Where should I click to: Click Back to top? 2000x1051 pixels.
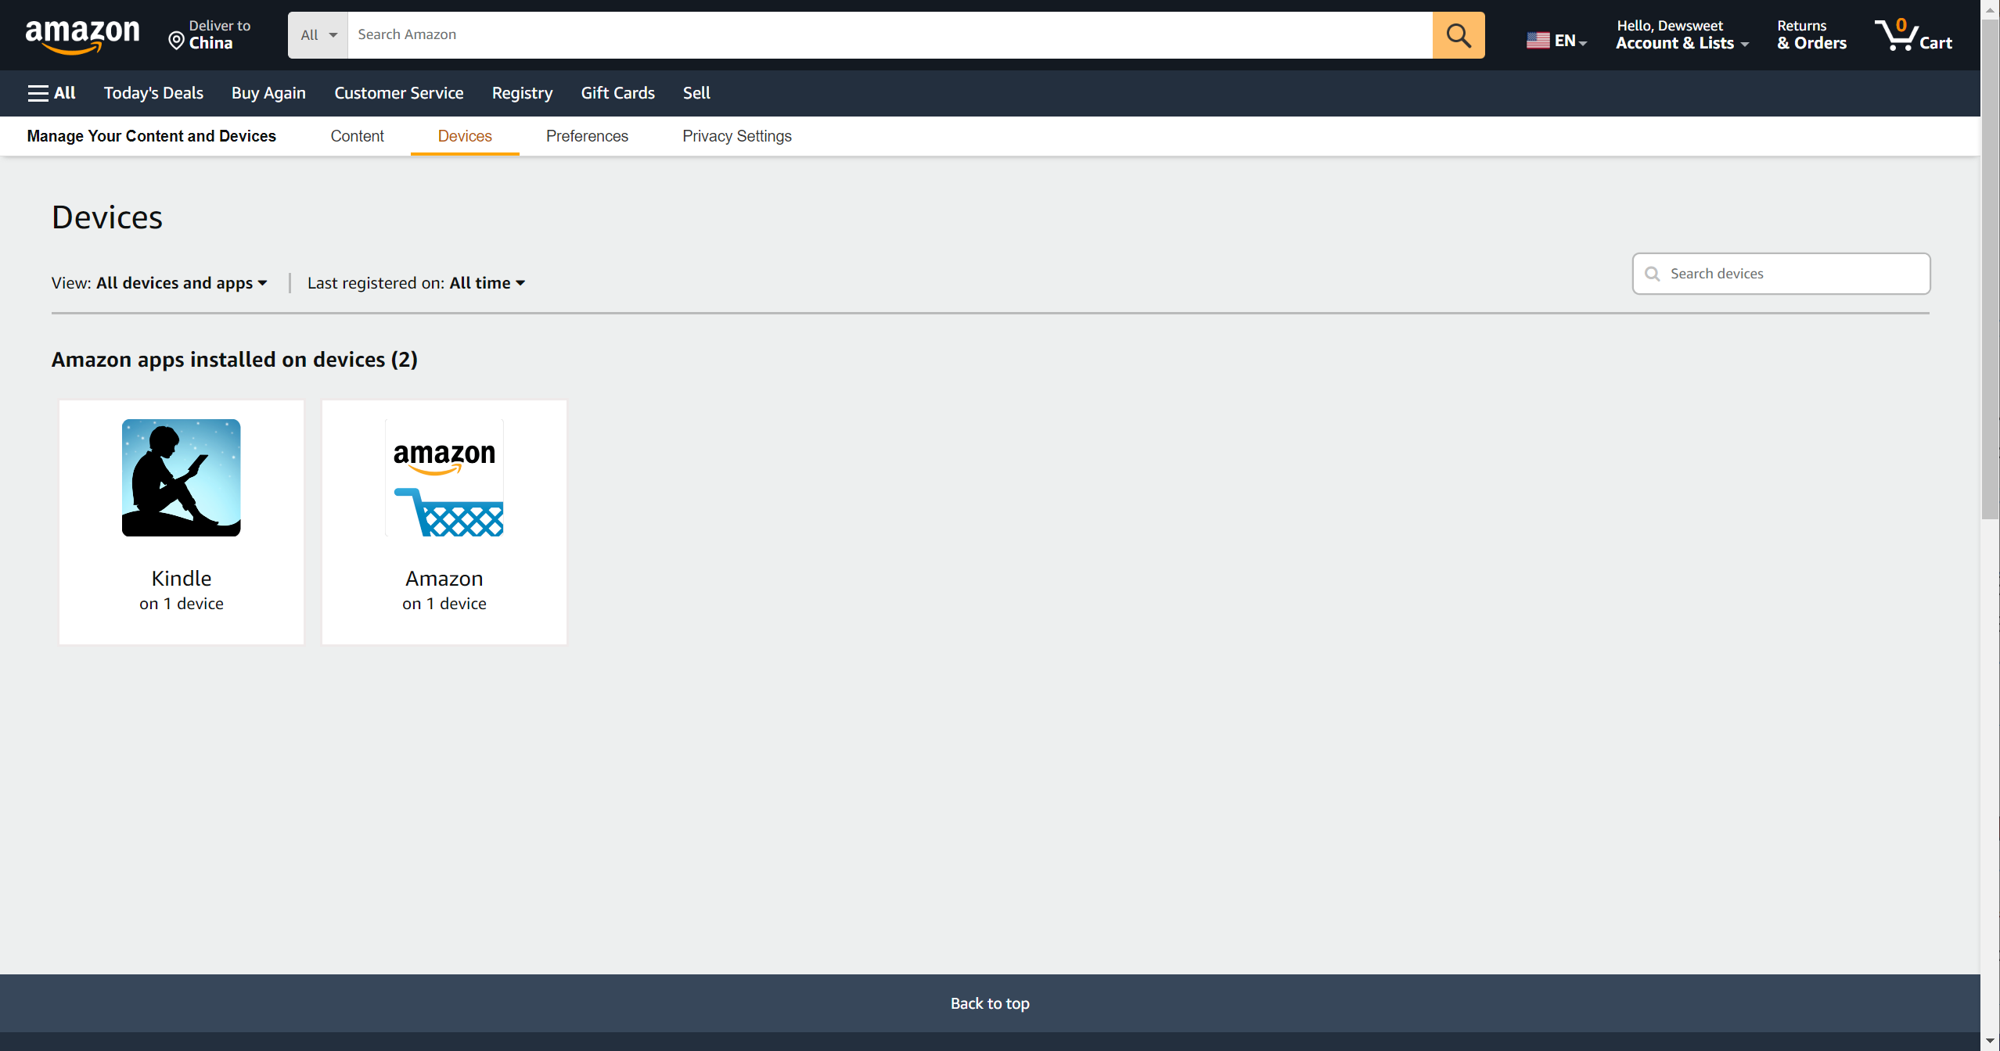coord(990,1003)
